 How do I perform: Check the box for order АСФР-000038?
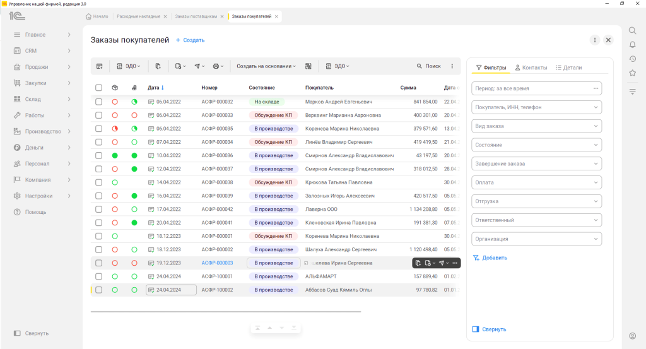(x=98, y=182)
